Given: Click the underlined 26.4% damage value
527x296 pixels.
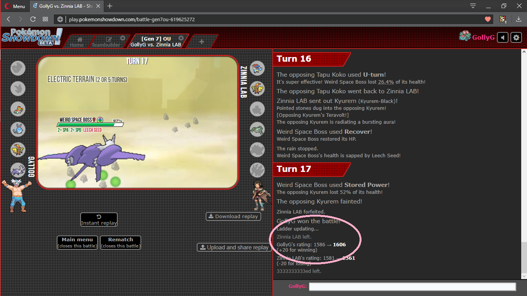Looking at the screenshot, I should [x=386, y=82].
